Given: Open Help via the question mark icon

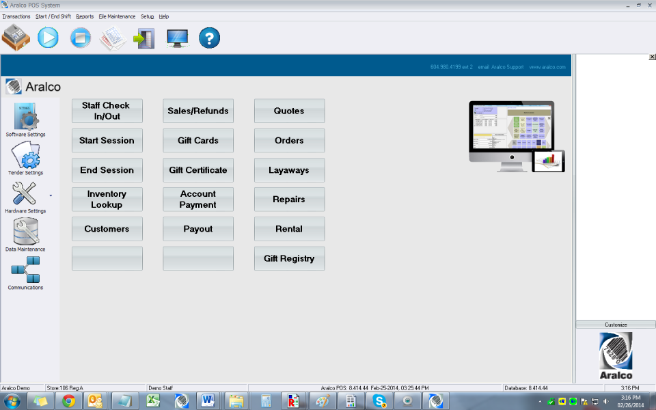Looking at the screenshot, I should (209, 38).
